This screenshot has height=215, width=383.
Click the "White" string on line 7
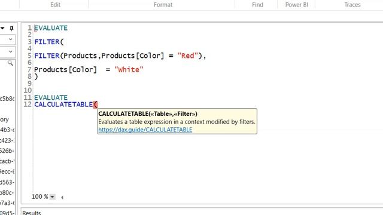tap(129, 70)
